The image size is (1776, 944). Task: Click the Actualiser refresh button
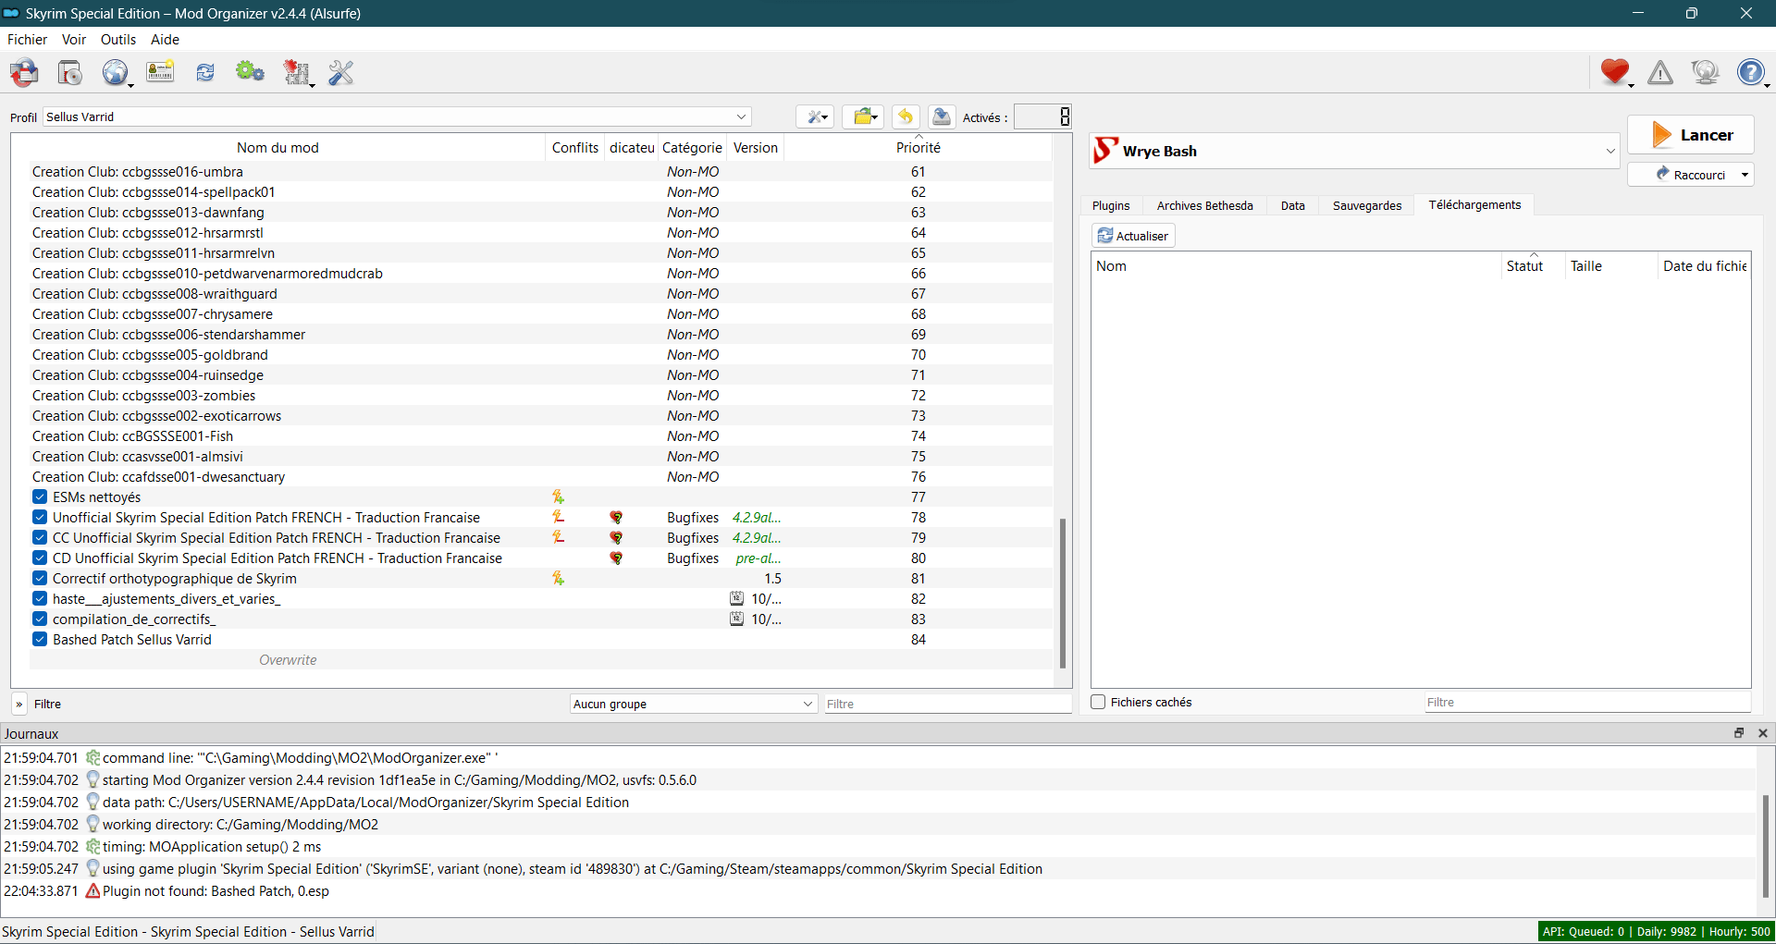click(x=1133, y=236)
